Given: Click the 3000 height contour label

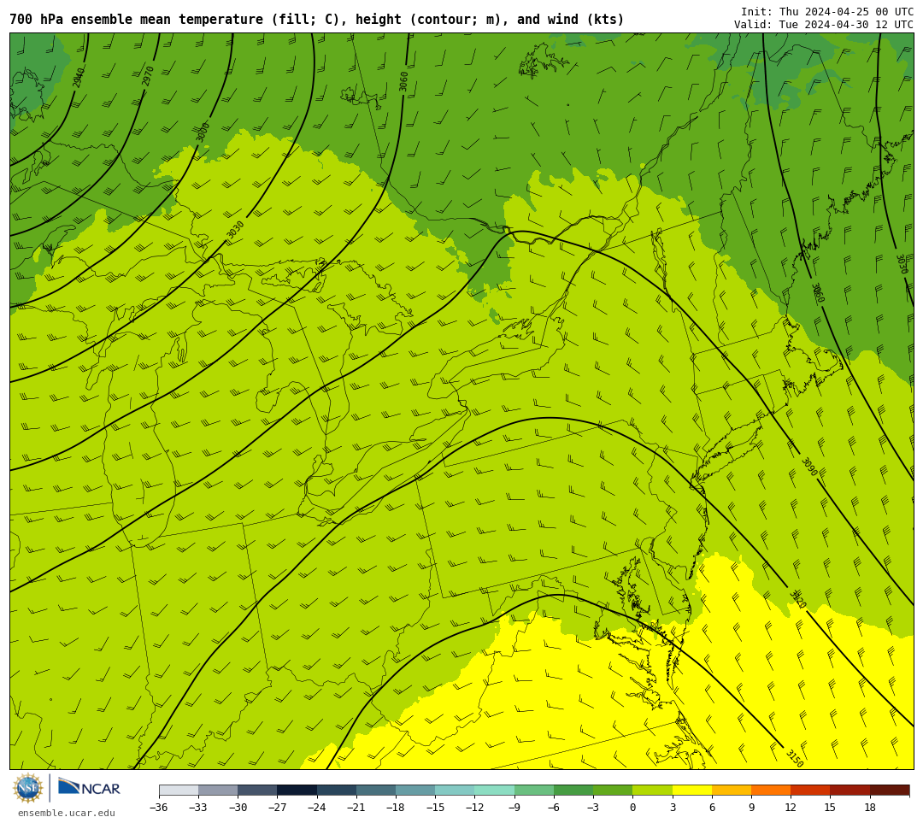Looking at the screenshot, I should (x=203, y=132).
